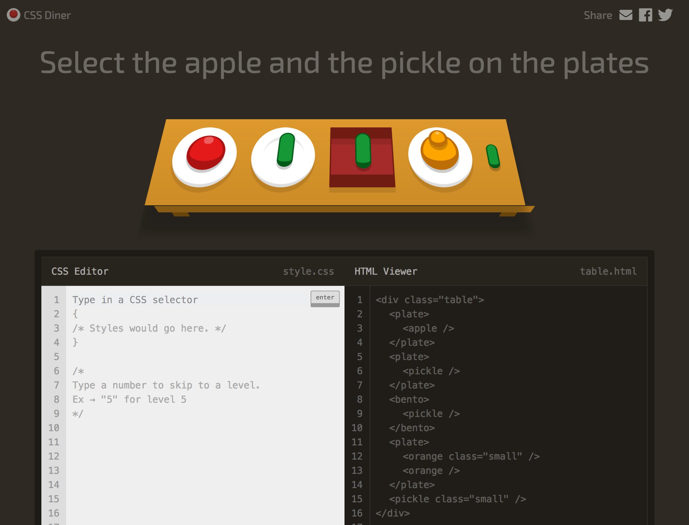Click the CSS Diner tomato logo
This screenshot has height=525, width=689.
(14, 15)
